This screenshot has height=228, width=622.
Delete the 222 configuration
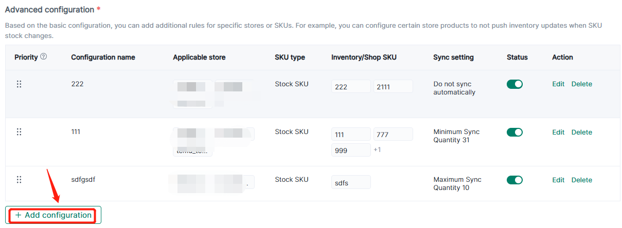[581, 84]
